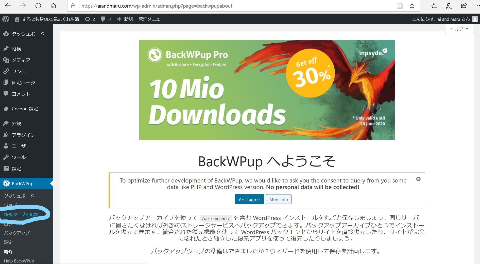
Task: Open the 固定ページ pages menu
Action: [26, 83]
